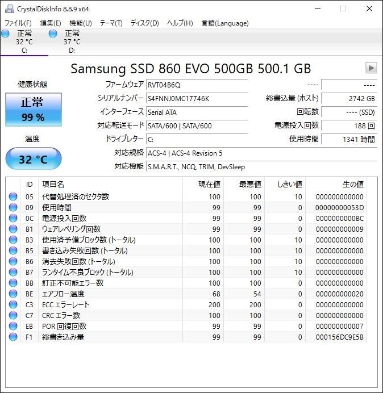Viewport: 383px width, 393px height.
Task: Click status orb for attribute BB row
Action: (x=13, y=283)
